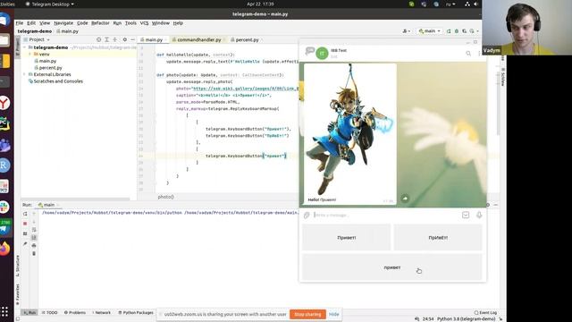This screenshot has height=322, width=572.
Task: Open the VCS menu
Action: point(145,23)
